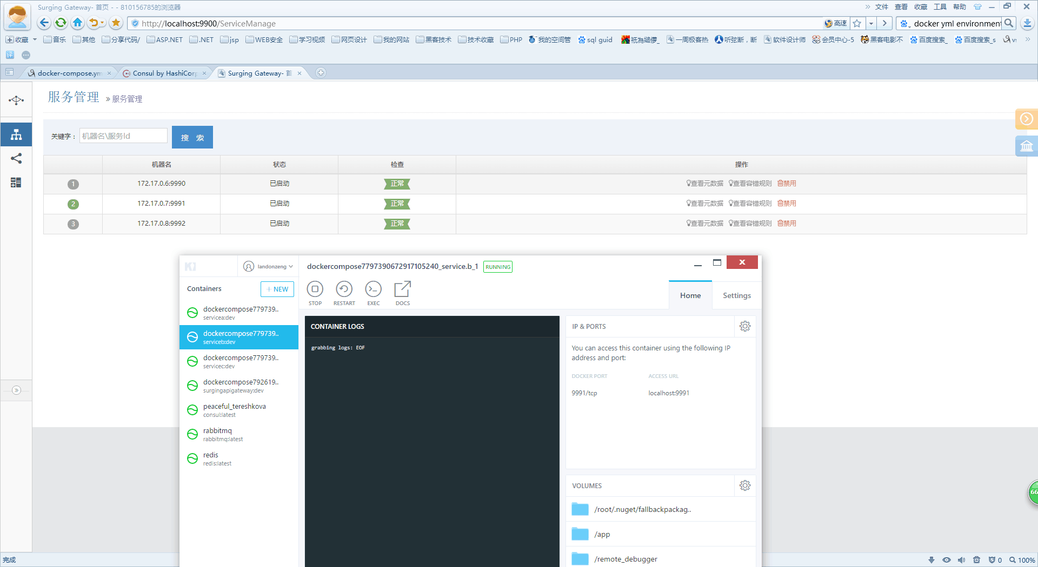
Task: Collapse the left panel with the side arrow
Action: click(x=17, y=390)
